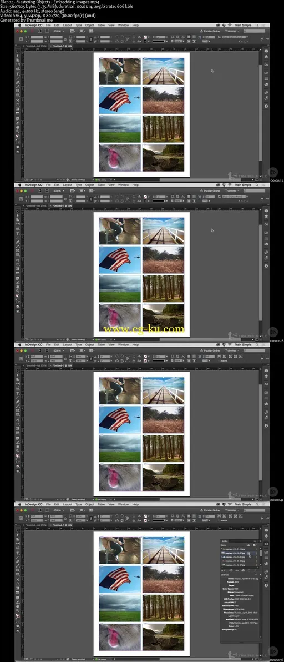Pick the Eyedropper tool in the 00:00:28 frame

coord(18,282)
